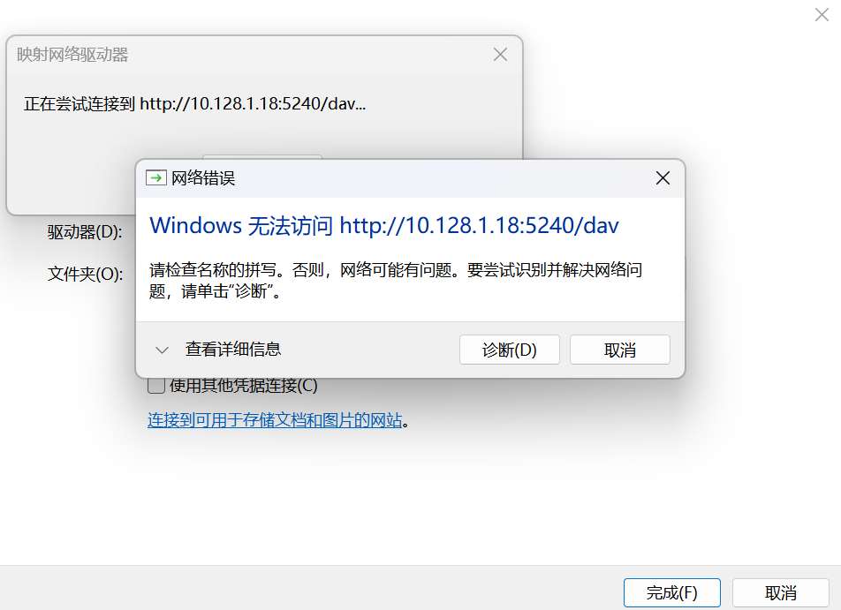This screenshot has height=610, width=841.
Task: Cancel the 网络错误 dialog with 取消
Action: pyautogui.click(x=620, y=350)
